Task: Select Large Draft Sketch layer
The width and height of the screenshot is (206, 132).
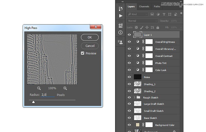Action: tap(153, 104)
